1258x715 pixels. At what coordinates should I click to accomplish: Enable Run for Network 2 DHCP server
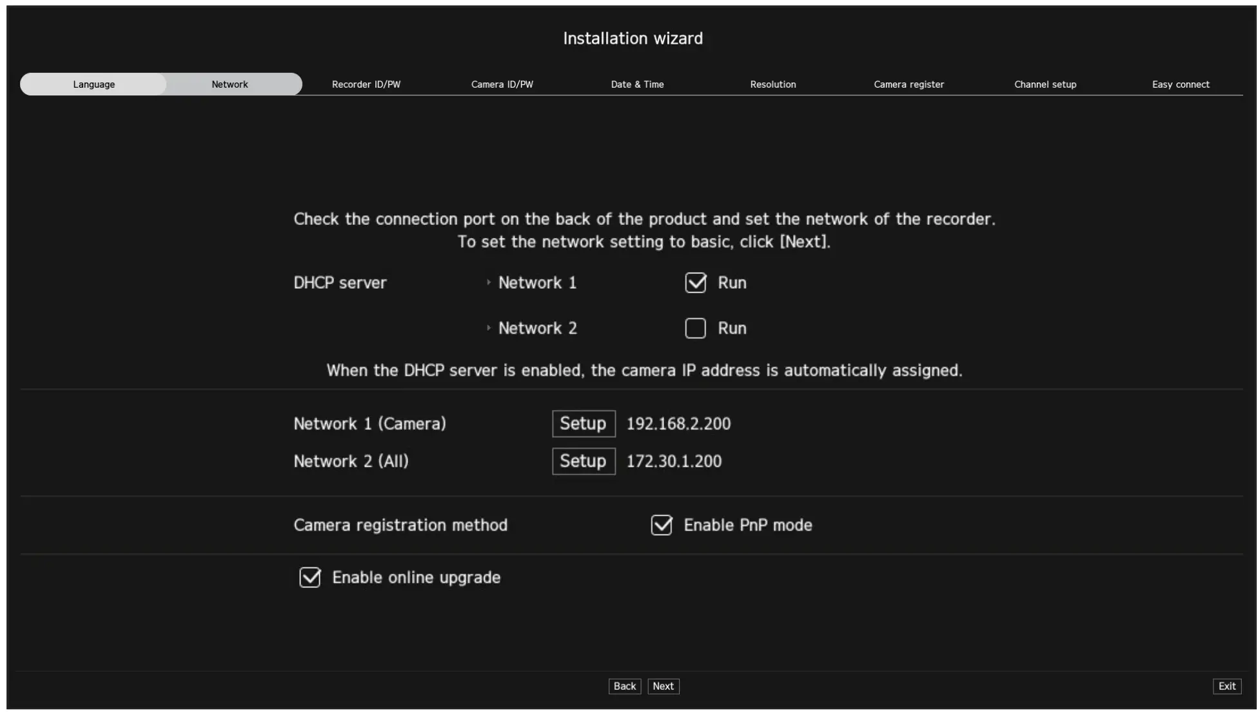(x=695, y=328)
